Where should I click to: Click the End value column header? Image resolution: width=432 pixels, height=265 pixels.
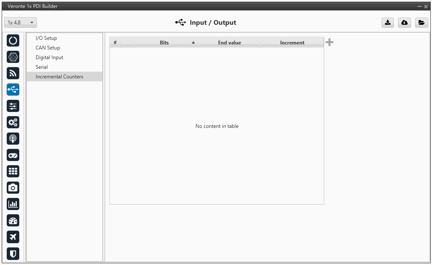tap(229, 43)
